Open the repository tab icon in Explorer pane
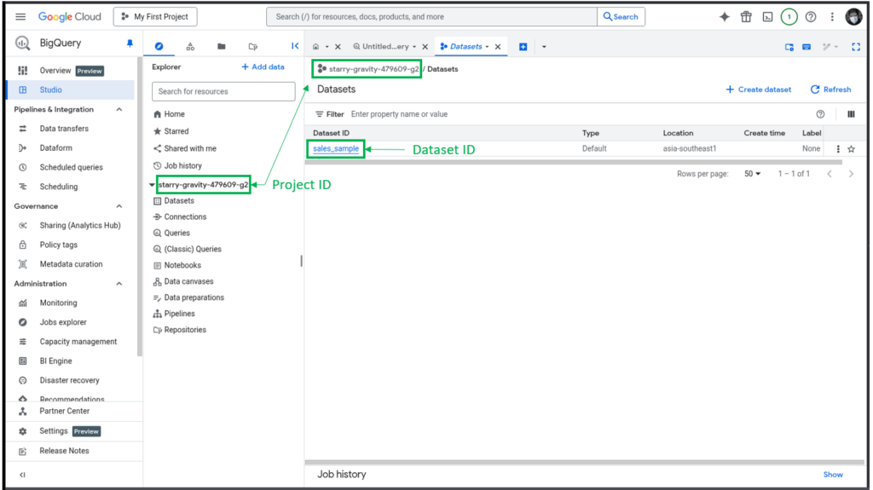The height and width of the screenshot is (490, 873). pyautogui.click(x=252, y=47)
